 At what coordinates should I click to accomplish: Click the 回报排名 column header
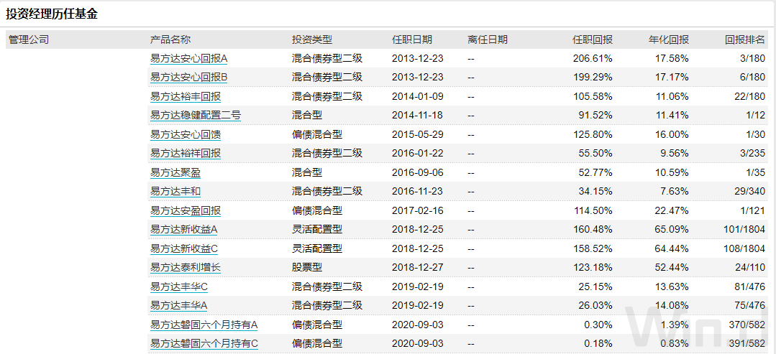(745, 39)
